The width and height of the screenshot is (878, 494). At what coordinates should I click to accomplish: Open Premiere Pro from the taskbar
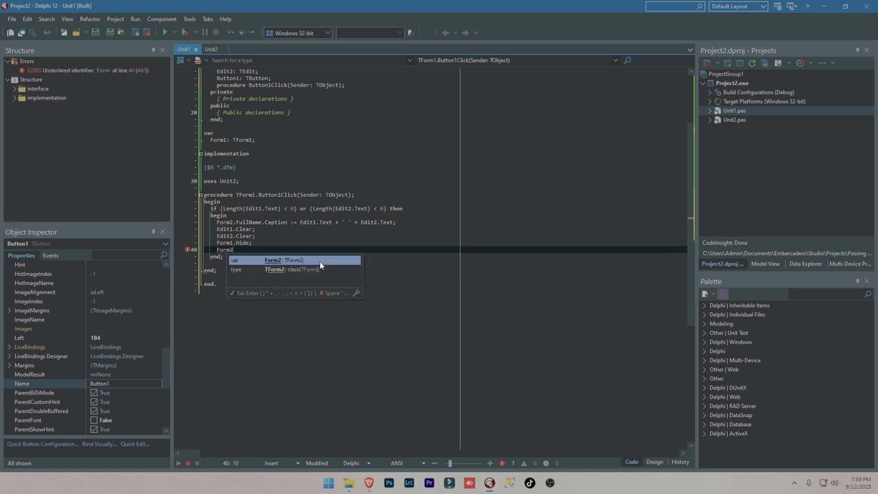click(429, 483)
